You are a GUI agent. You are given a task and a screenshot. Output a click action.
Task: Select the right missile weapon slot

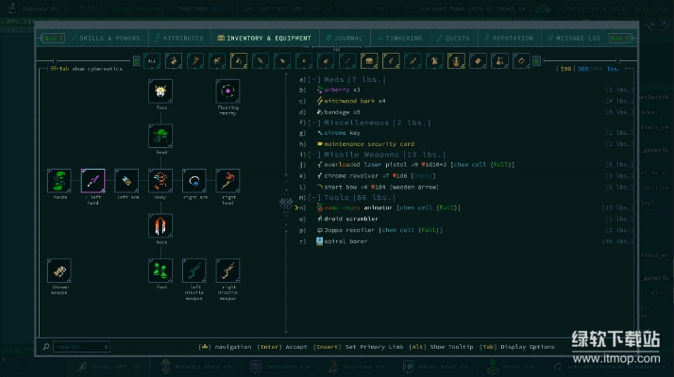[x=227, y=270]
